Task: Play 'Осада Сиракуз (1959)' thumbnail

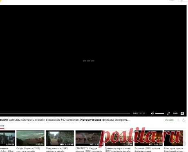Action: (x=30, y=138)
